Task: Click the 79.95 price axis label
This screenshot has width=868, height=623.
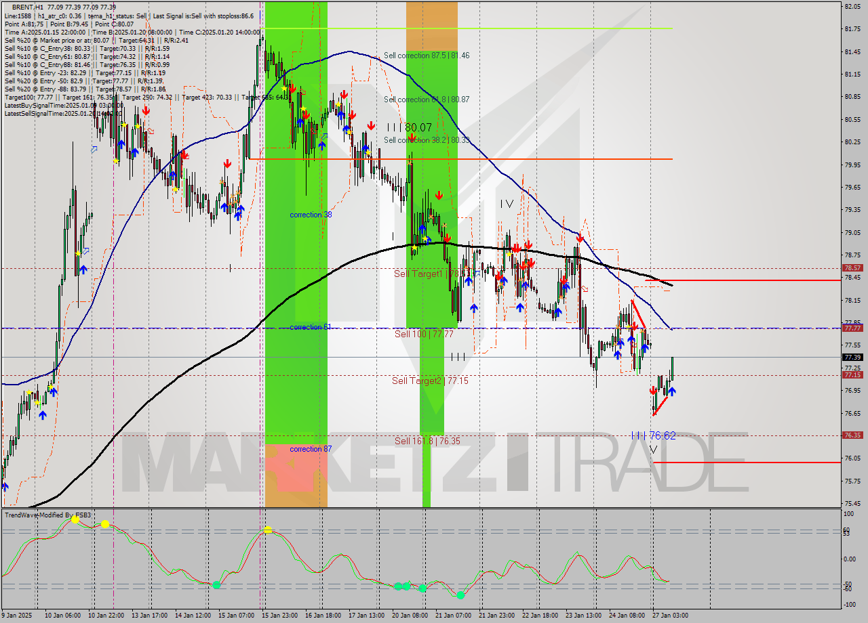Action: (852, 165)
